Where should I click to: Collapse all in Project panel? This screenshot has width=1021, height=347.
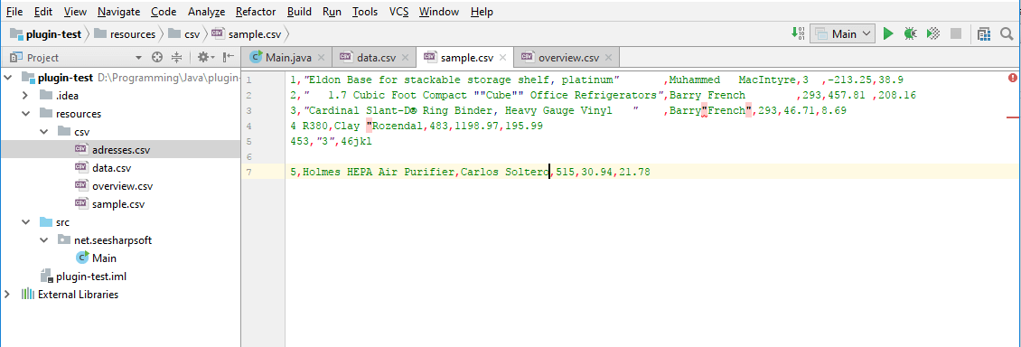coord(176,57)
